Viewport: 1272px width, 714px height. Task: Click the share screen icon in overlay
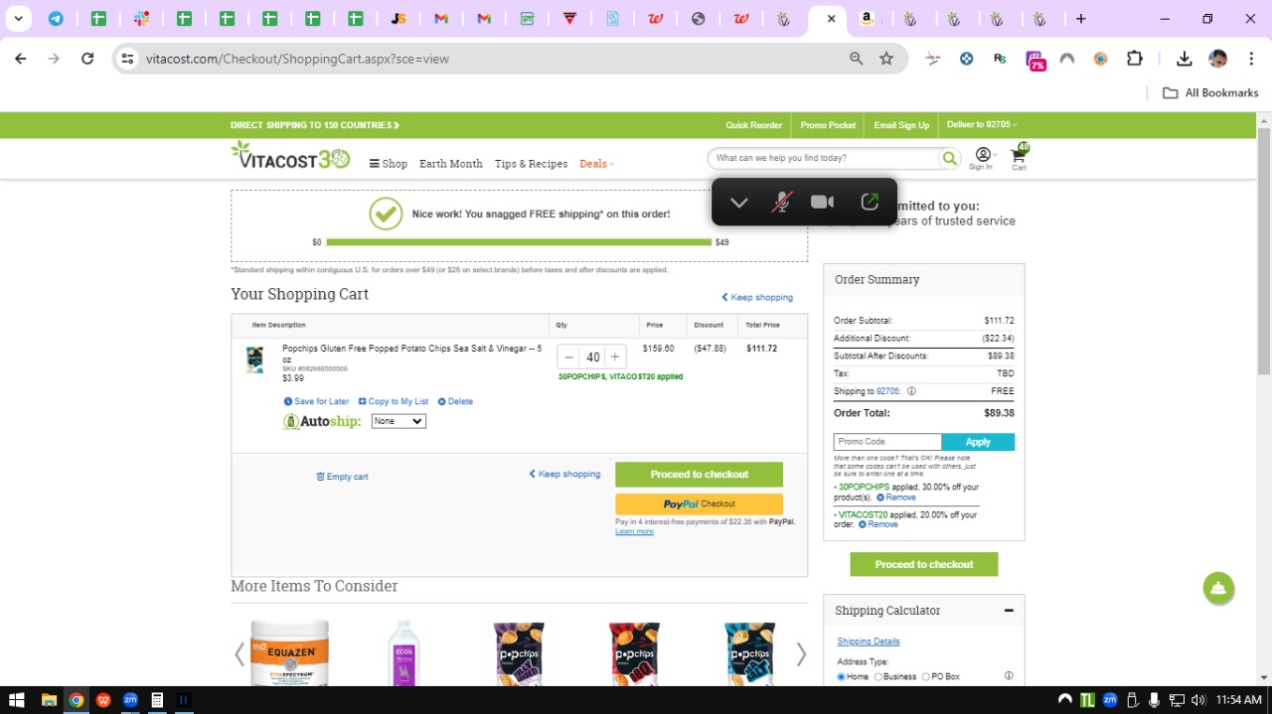pyautogui.click(x=870, y=203)
